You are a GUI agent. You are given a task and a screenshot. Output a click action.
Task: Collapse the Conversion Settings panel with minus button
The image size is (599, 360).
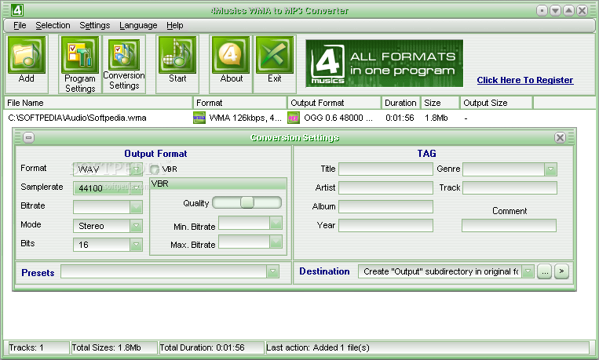(x=28, y=137)
